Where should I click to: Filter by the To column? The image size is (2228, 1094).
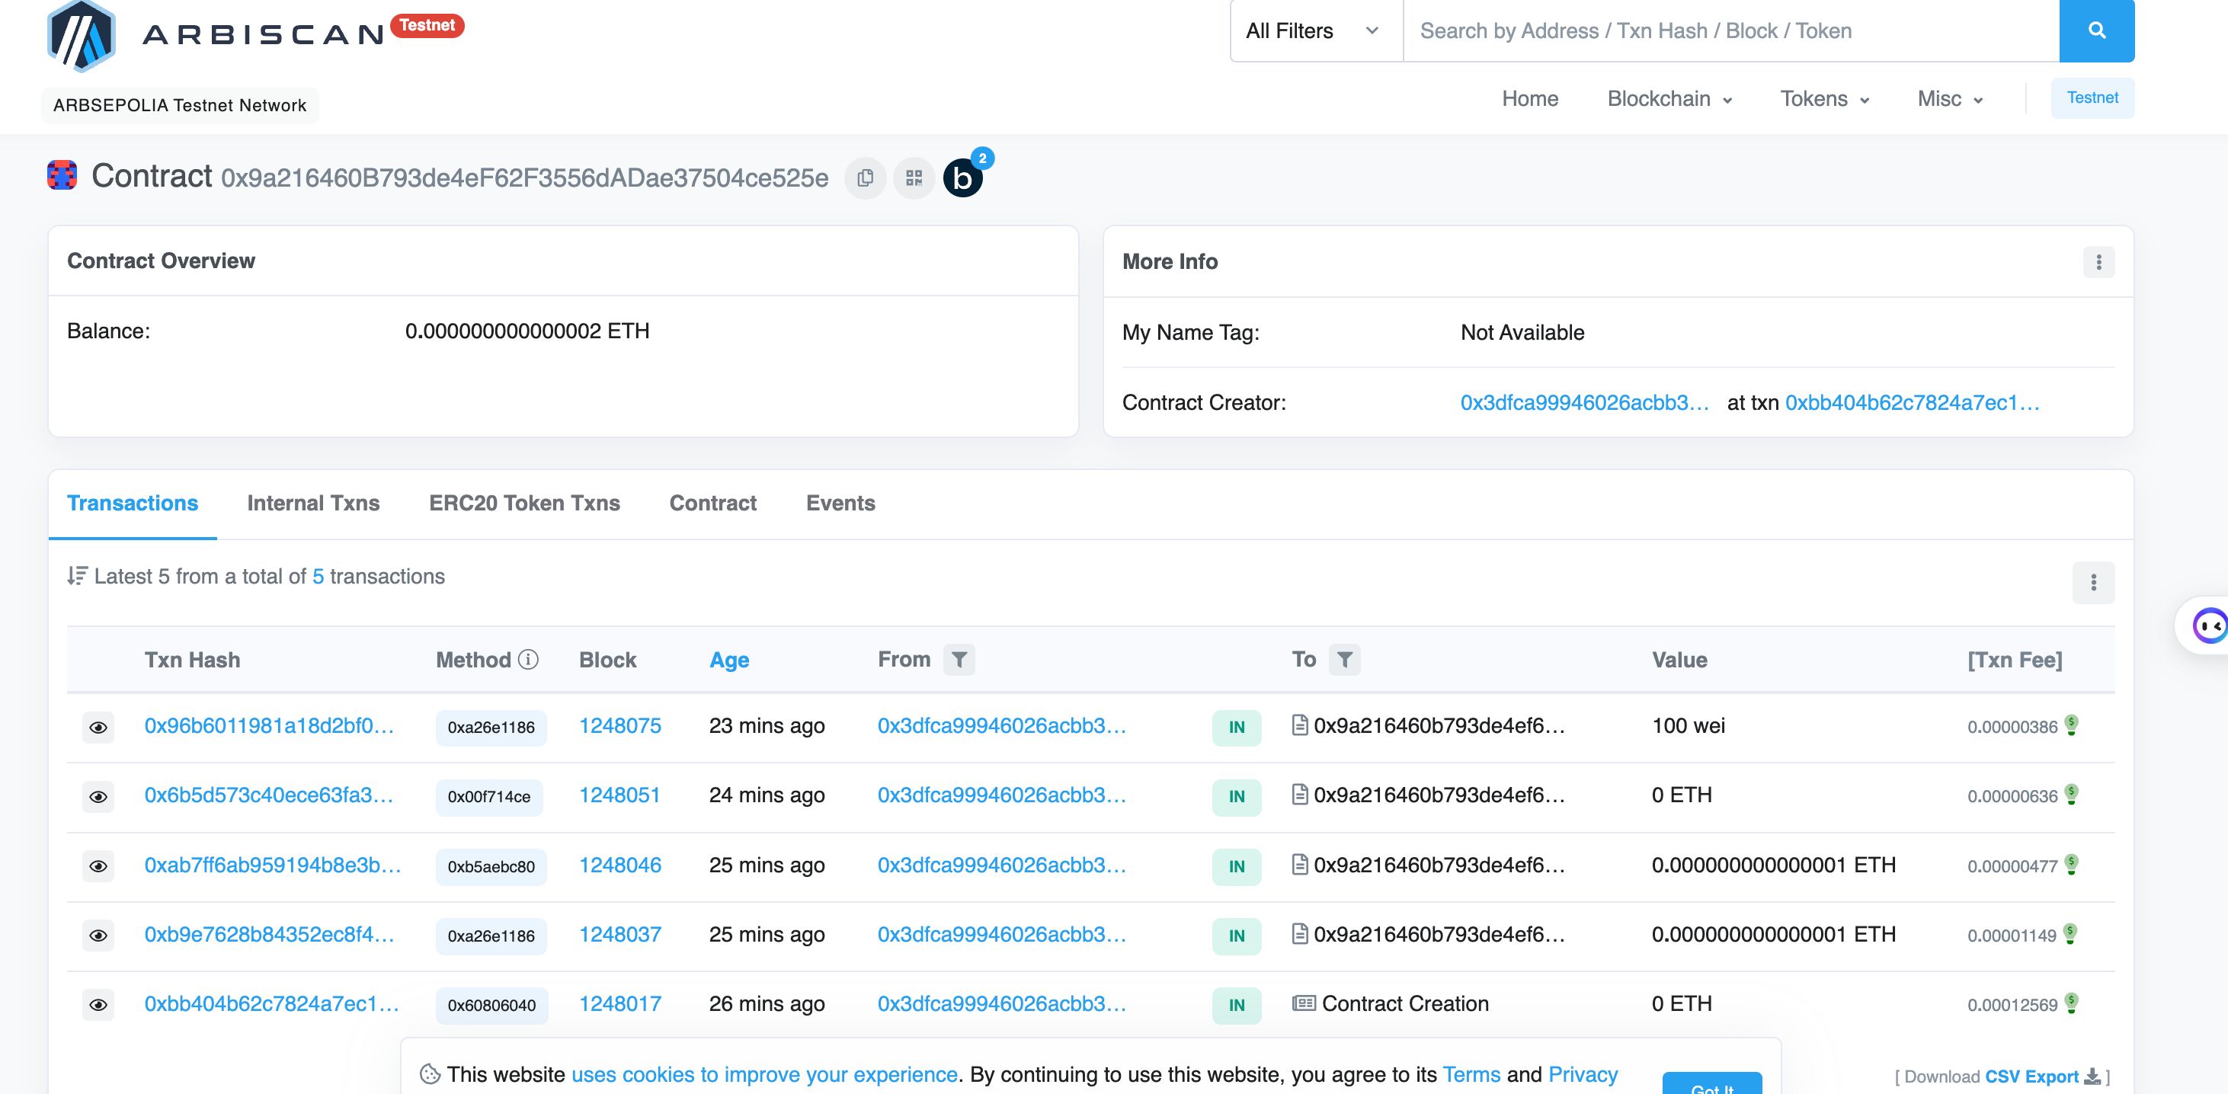1344,660
